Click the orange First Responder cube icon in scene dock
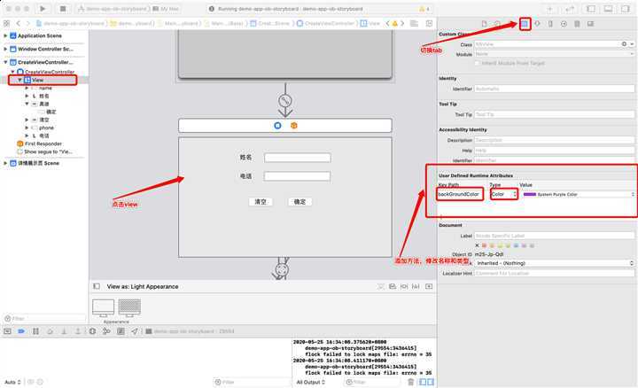Image resolution: width=638 pixels, height=388 pixels. [294, 126]
